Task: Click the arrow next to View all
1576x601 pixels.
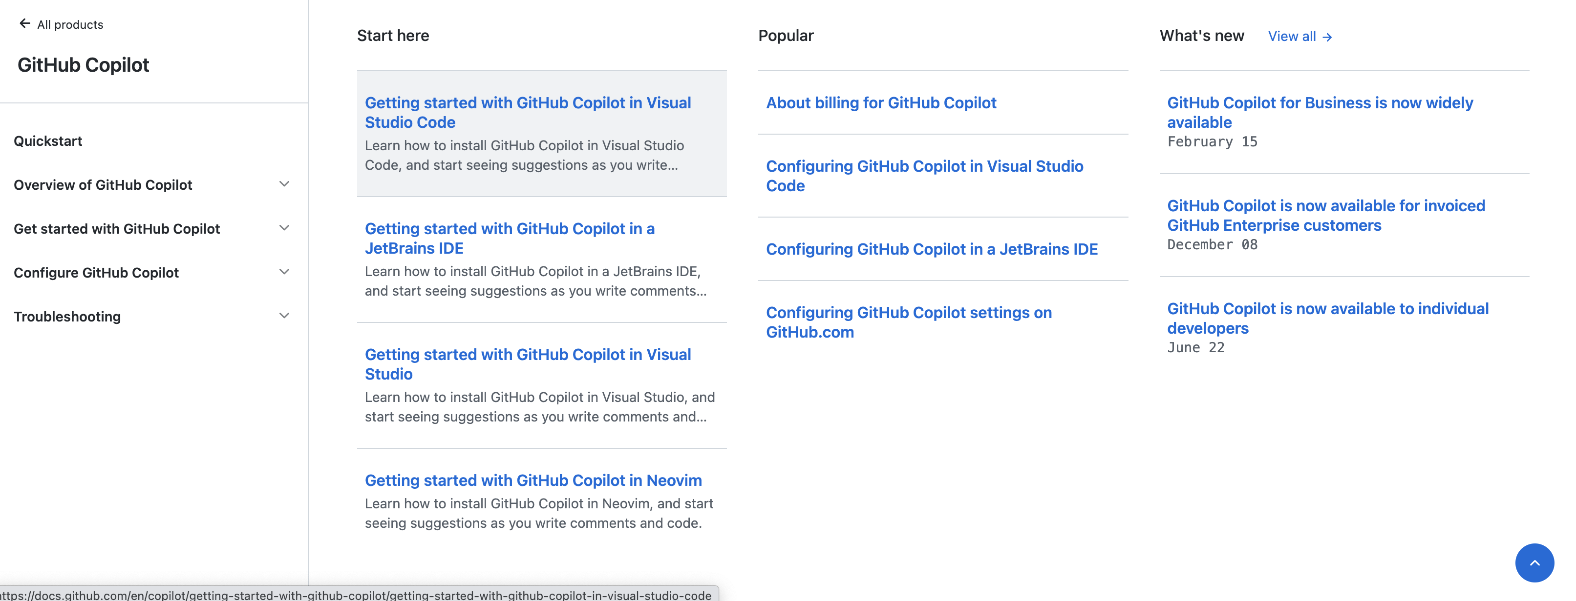Action: [x=1327, y=37]
